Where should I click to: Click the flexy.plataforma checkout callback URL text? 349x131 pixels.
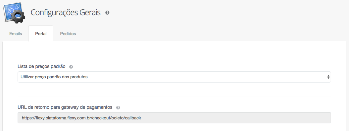coord(81,118)
